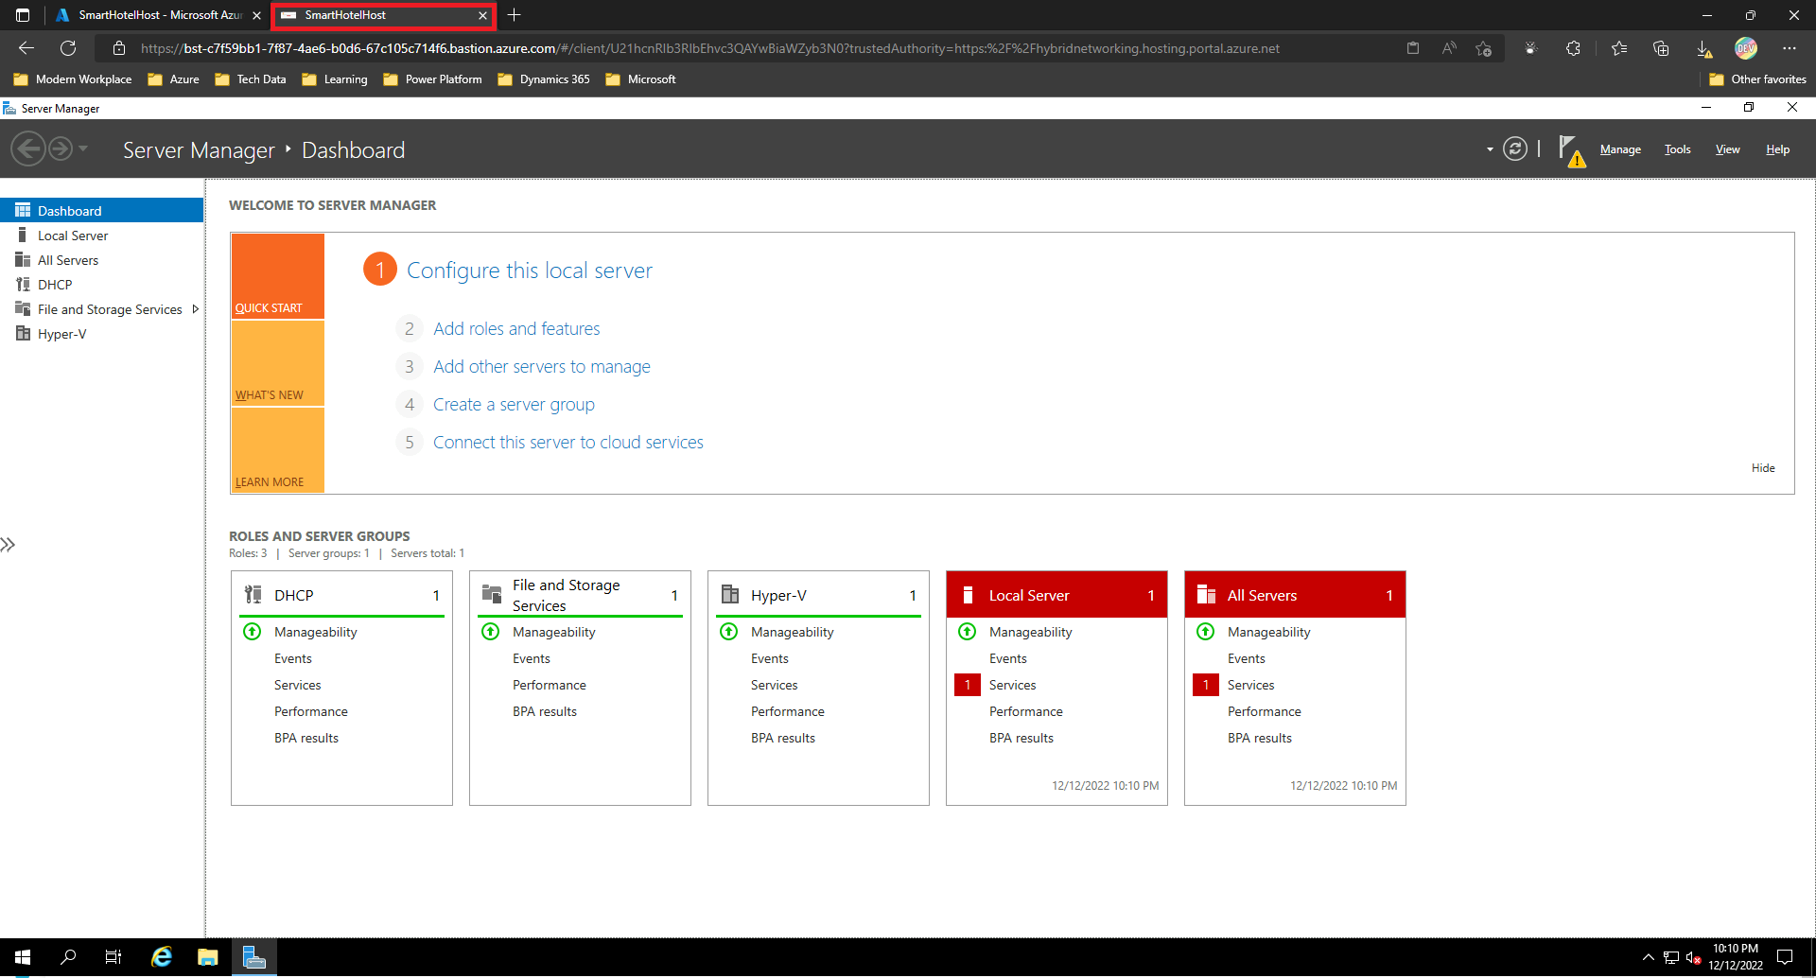The height and width of the screenshot is (978, 1816).
Task: Click Add roles and features link
Action: click(516, 328)
